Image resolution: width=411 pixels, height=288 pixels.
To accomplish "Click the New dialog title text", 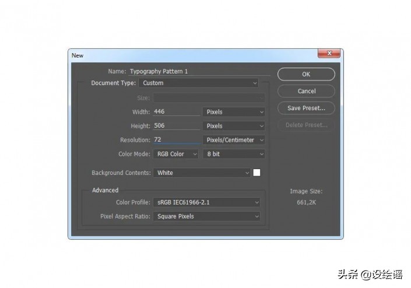I will click(x=78, y=55).
